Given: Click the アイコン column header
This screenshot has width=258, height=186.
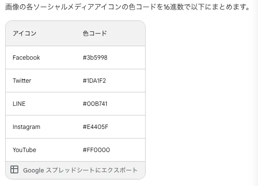Looking at the screenshot, I should (24, 34).
